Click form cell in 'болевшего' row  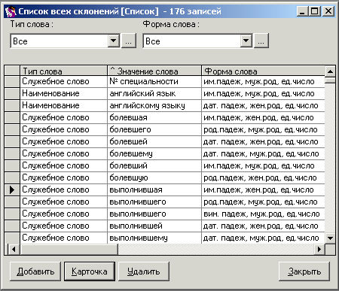(x=263, y=129)
